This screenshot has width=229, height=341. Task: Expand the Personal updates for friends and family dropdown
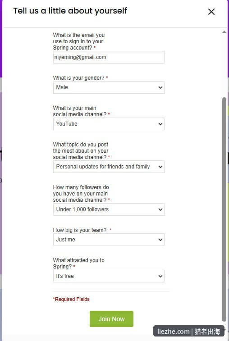(109, 167)
